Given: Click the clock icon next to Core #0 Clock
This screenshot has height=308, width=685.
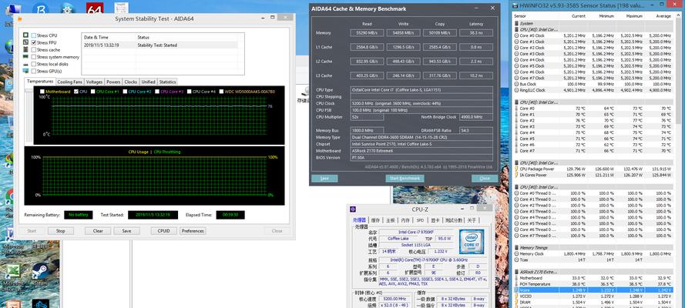Looking at the screenshot, I should pyautogui.click(x=516, y=35).
